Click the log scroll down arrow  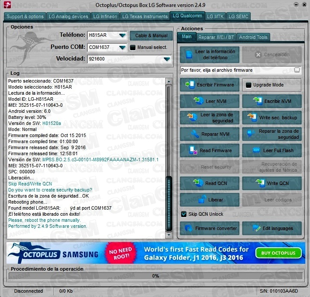click(169, 235)
